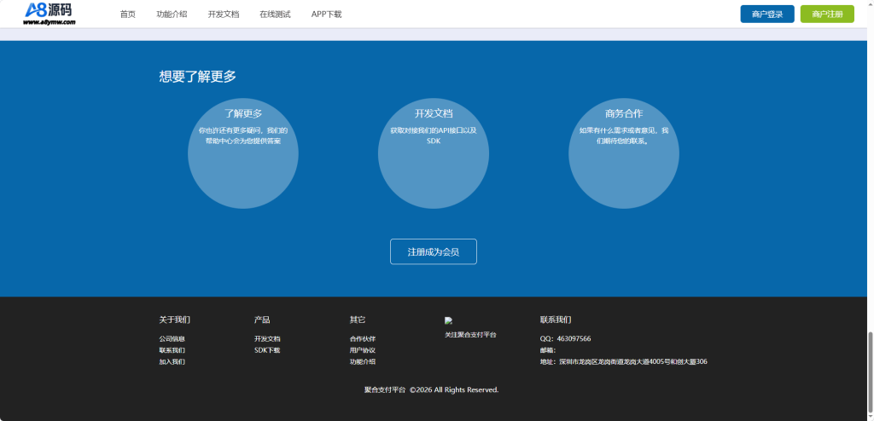Click the blue 商户登录 button
Image resolution: width=874 pixels, height=421 pixels.
(x=767, y=14)
